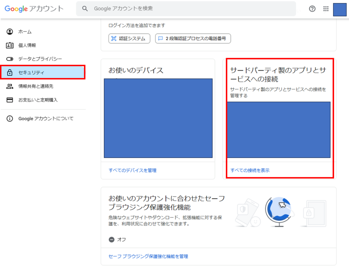349x266 pixels.
Task: Open すべての接続を表示 link
Action: pyautogui.click(x=250, y=171)
